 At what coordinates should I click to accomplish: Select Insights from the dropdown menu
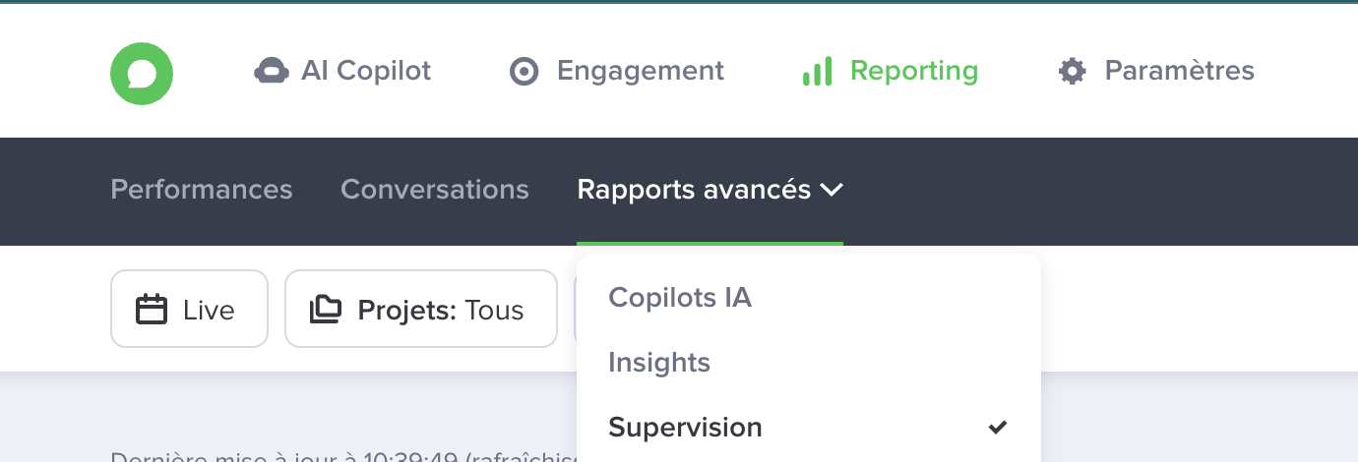tap(659, 363)
